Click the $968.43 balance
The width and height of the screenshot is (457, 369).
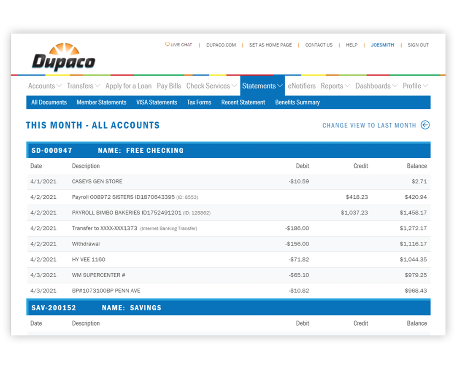[416, 291]
